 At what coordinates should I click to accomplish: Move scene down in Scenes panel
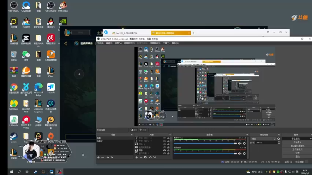pos(112,157)
